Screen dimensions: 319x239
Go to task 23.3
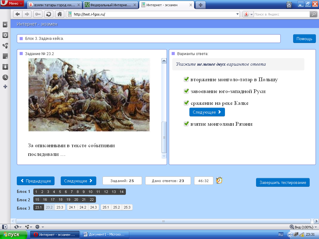pos(60,207)
